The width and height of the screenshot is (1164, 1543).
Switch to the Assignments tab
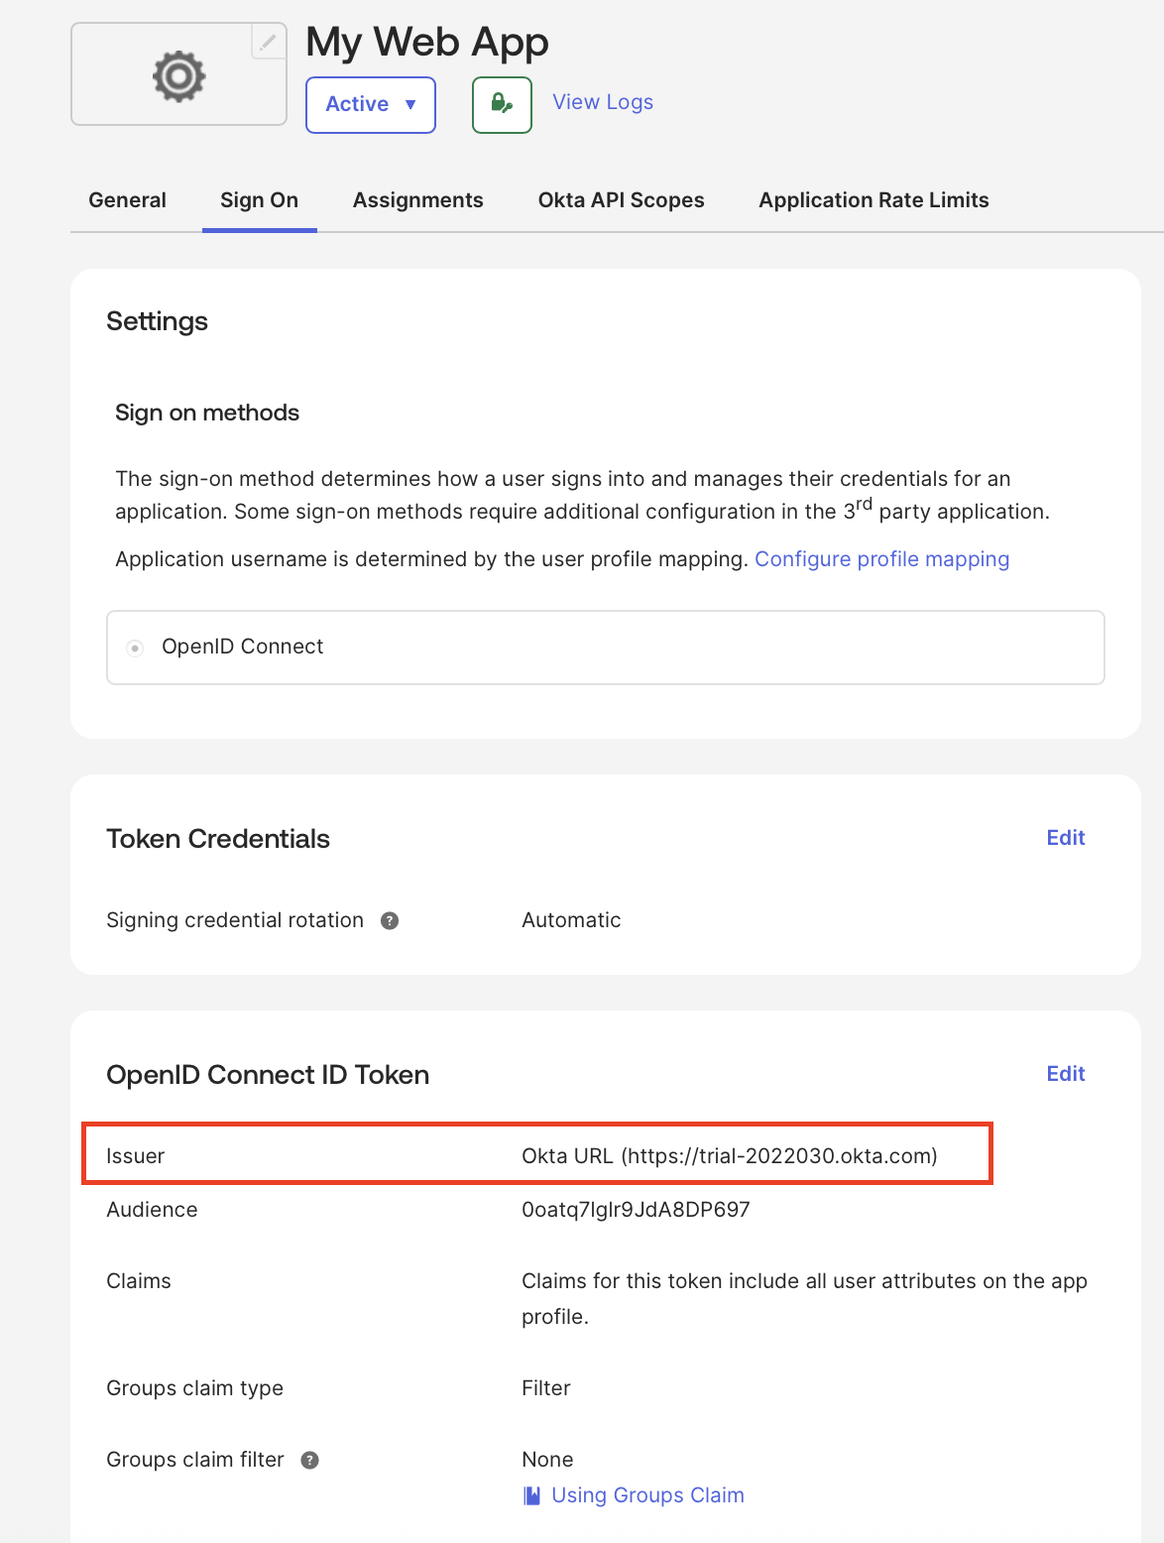(x=417, y=199)
